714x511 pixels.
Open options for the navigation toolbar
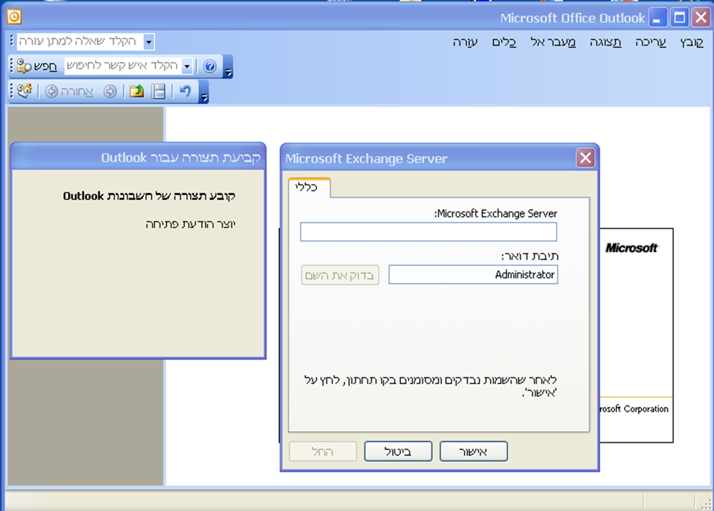[x=204, y=92]
